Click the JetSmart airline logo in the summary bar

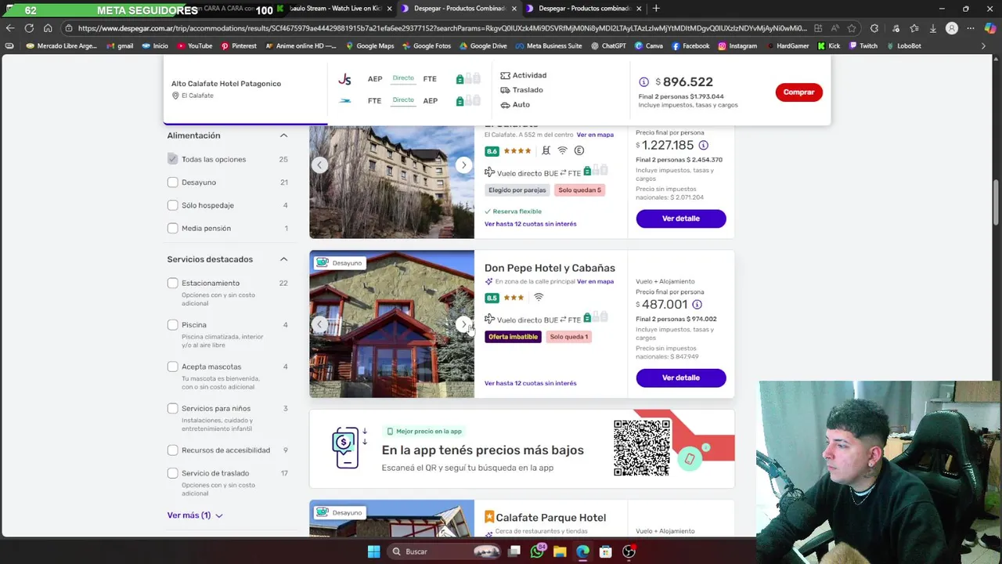tap(344, 79)
